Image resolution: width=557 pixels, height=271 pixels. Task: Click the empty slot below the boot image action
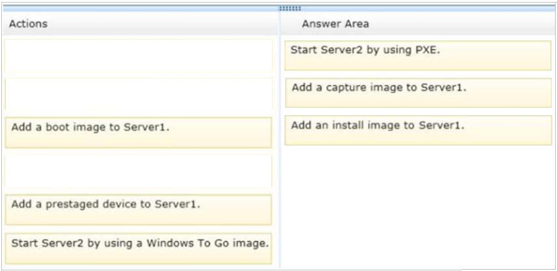tap(139, 171)
